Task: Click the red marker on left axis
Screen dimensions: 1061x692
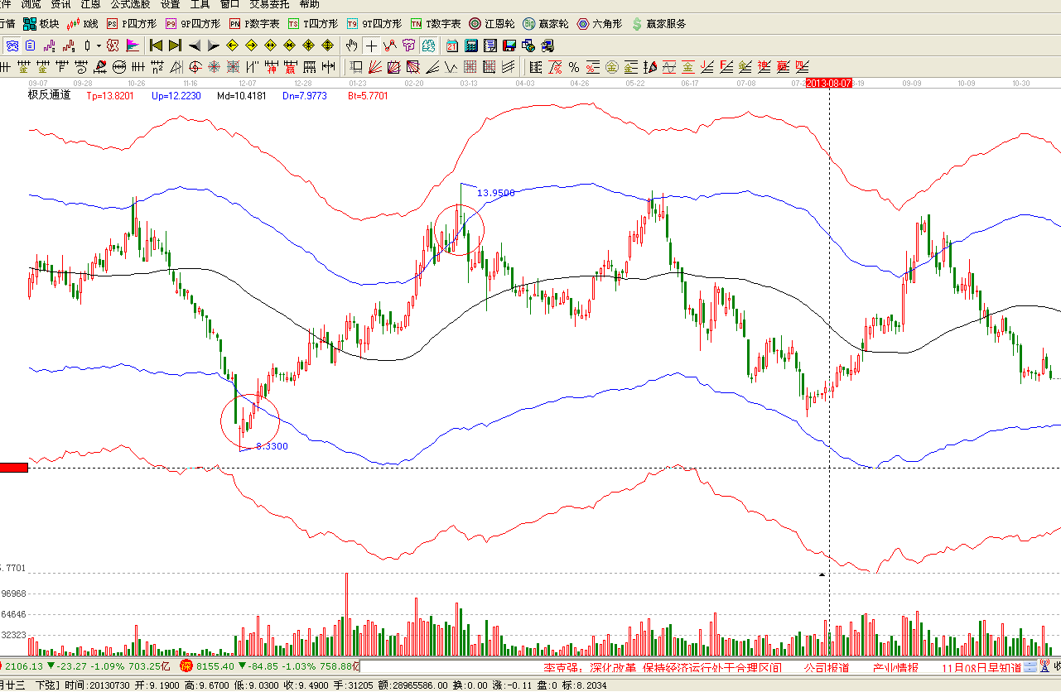Action: point(14,468)
